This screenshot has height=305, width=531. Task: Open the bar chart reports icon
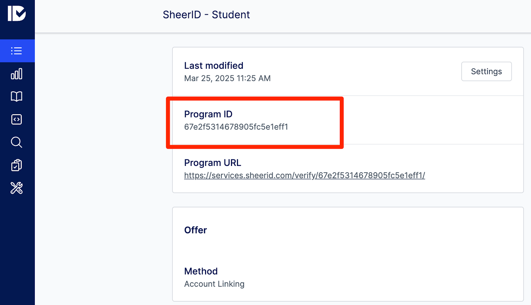click(17, 74)
